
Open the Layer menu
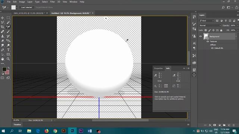[x=30, y=2]
